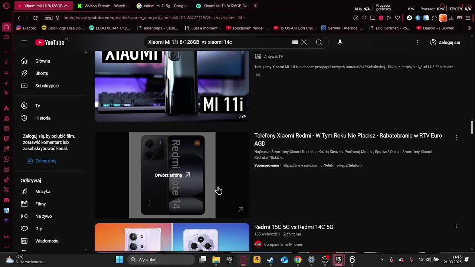Click the top-right Zaloguj się button
475x267 pixels.
pyautogui.click(x=445, y=42)
